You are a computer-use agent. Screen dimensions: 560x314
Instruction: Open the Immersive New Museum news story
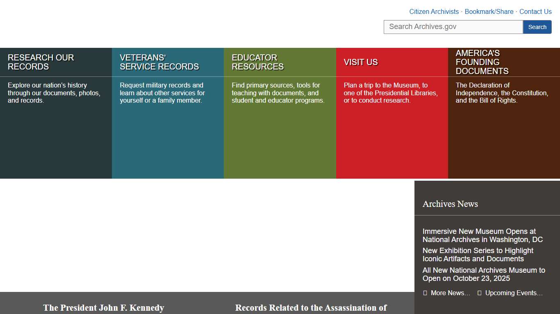click(482, 235)
